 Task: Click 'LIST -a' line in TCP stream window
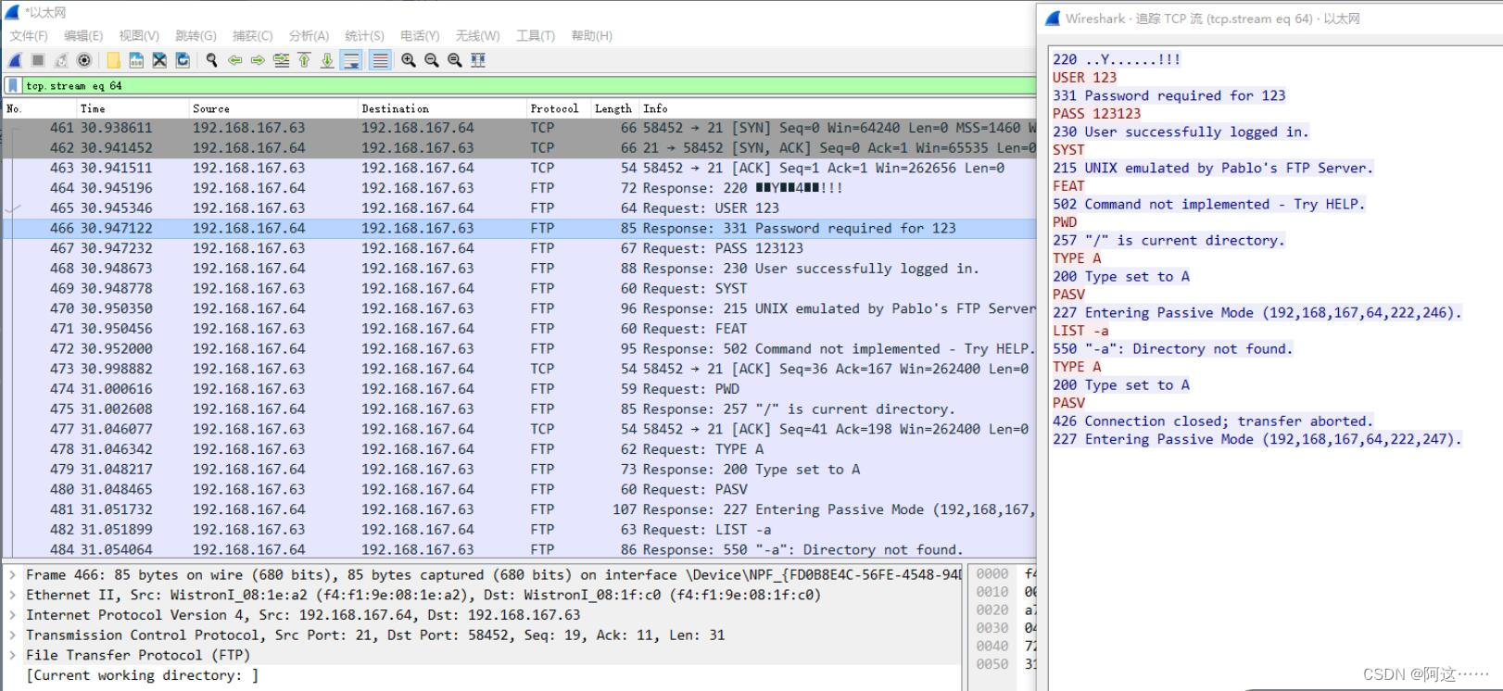tap(1080, 331)
